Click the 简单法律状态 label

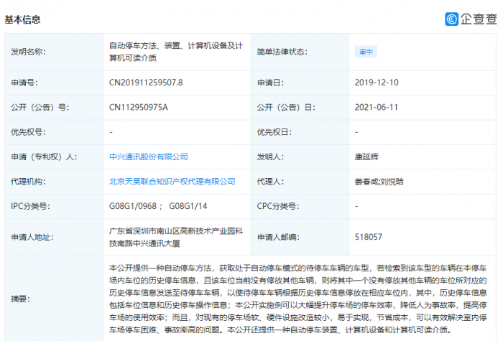[282, 52]
